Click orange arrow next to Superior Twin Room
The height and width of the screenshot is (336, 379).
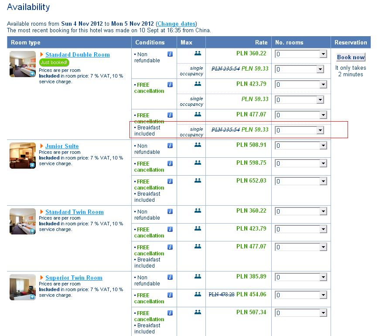[x=41, y=278]
